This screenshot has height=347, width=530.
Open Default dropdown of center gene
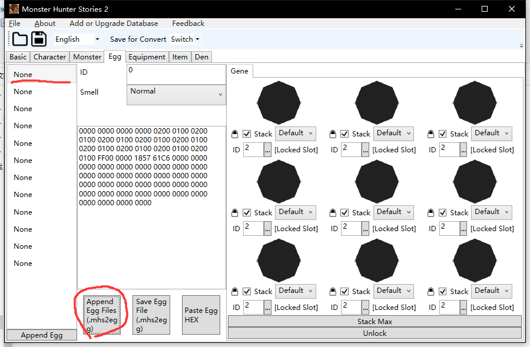click(393, 212)
